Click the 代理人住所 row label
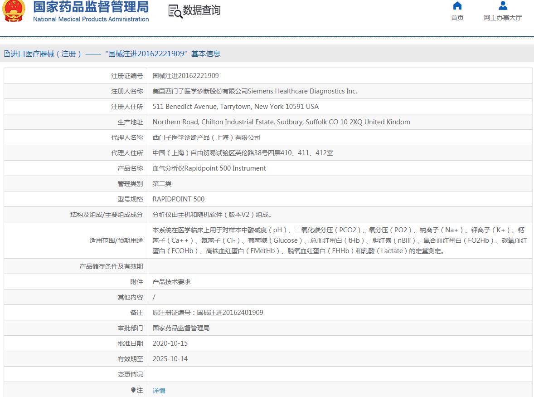The height and width of the screenshot is (397, 534). (127, 153)
